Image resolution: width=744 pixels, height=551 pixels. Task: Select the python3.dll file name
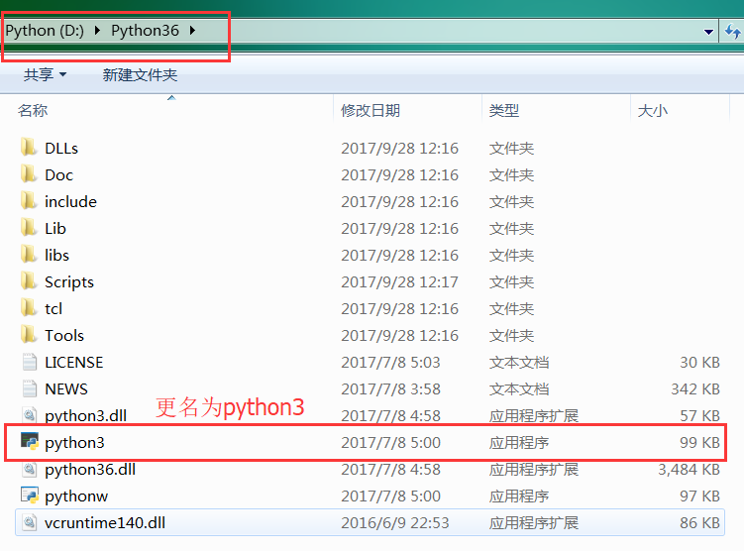coord(85,416)
